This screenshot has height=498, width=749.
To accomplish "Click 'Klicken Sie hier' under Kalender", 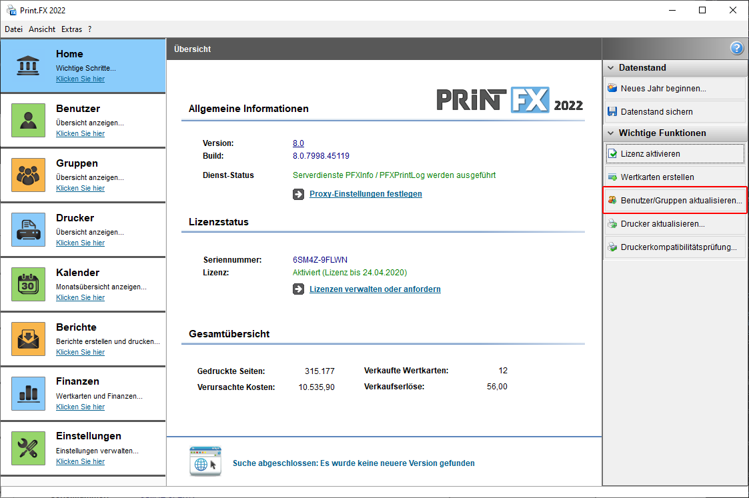I will (x=80, y=297).
